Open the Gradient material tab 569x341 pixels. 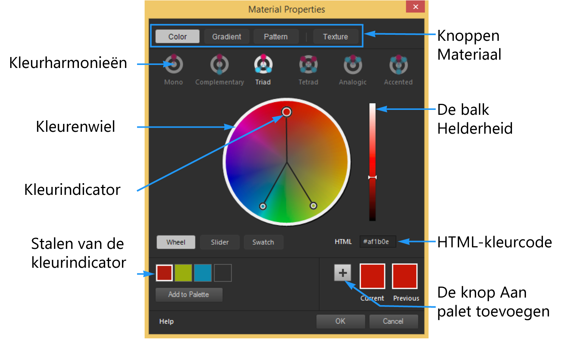pos(227,36)
